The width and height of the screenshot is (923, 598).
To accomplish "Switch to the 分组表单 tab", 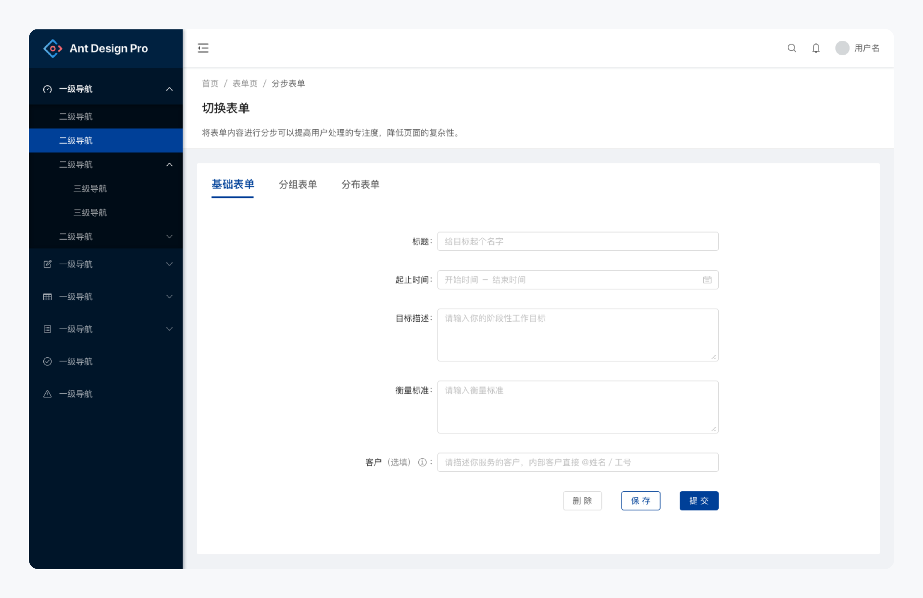I will click(x=298, y=184).
